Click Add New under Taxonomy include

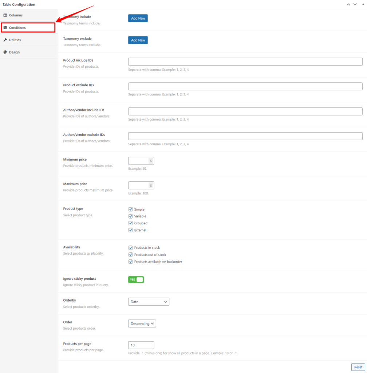[138, 18]
